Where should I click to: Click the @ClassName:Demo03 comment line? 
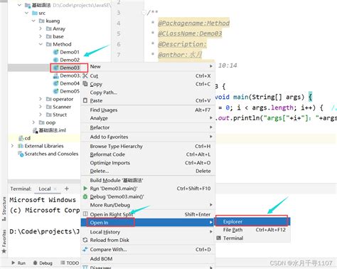190,33
